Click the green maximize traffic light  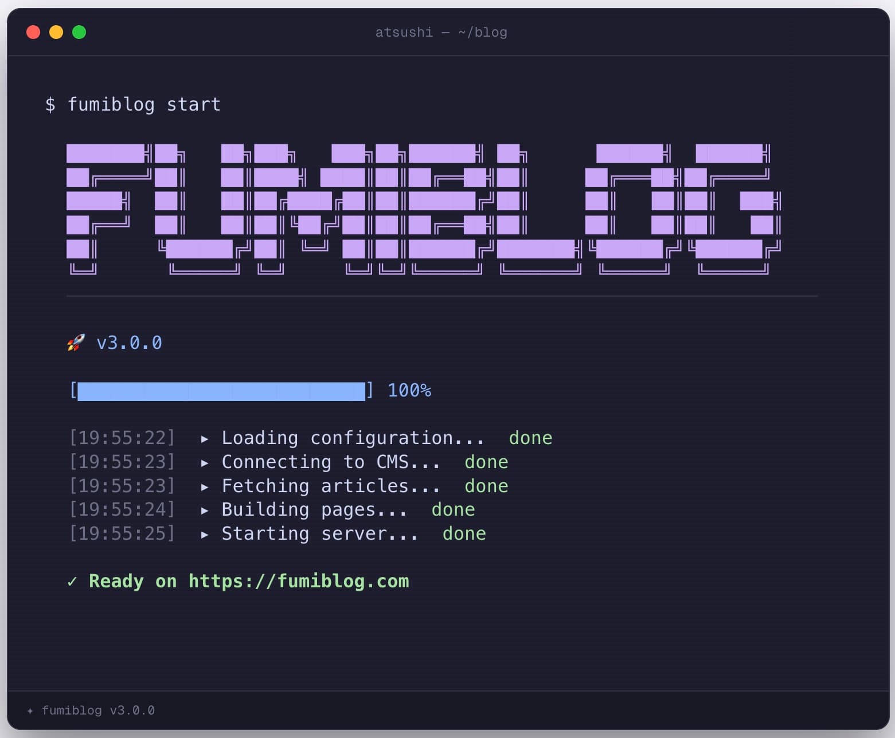tap(79, 32)
